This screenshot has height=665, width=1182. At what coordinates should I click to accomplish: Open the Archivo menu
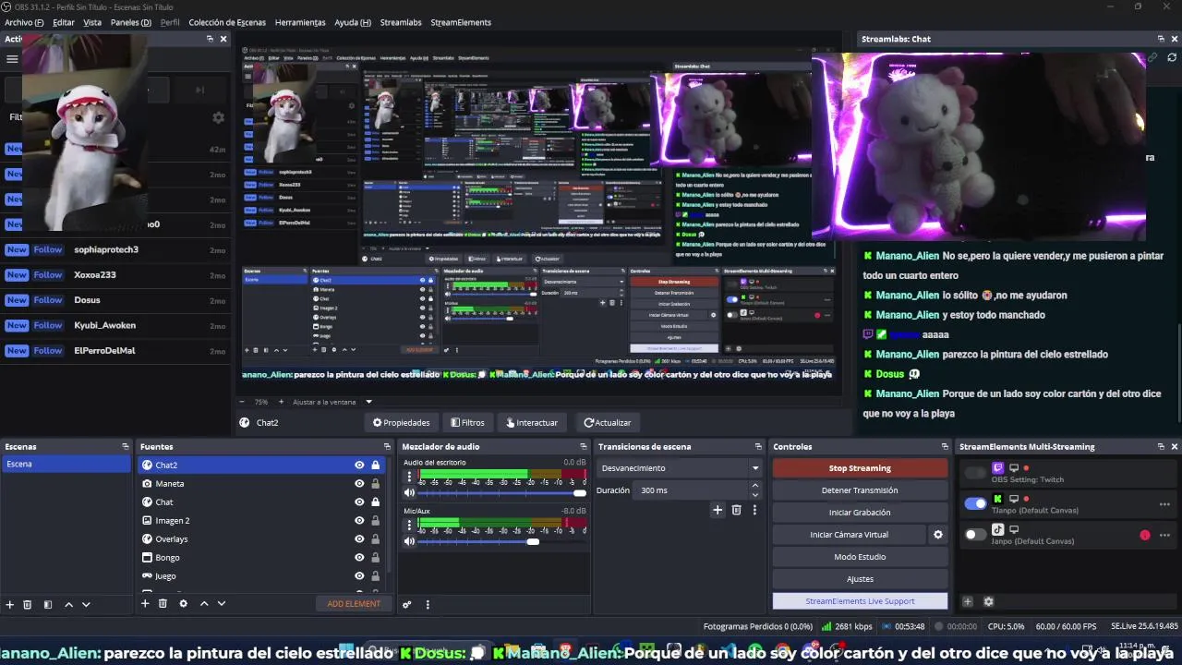pyautogui.click(x=24, y=22)
